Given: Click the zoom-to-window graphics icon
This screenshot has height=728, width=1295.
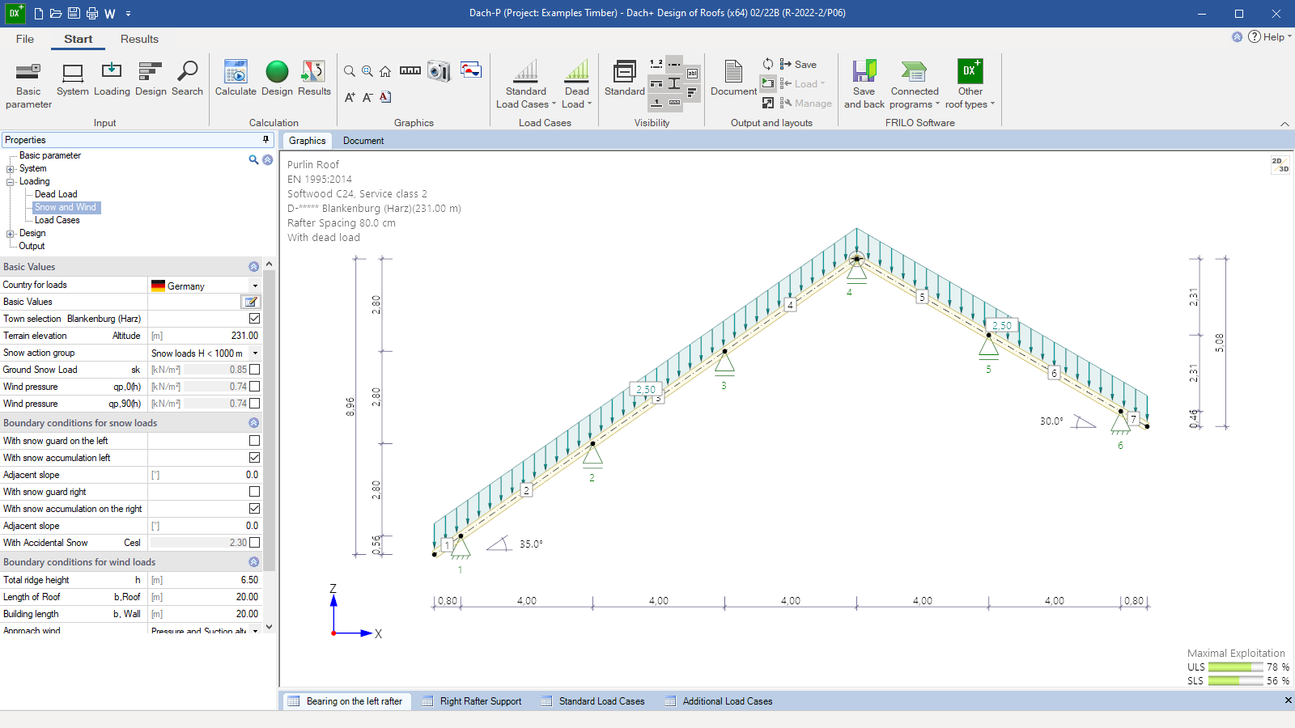Looking at the screenshot, I should [x=367, y=71].
